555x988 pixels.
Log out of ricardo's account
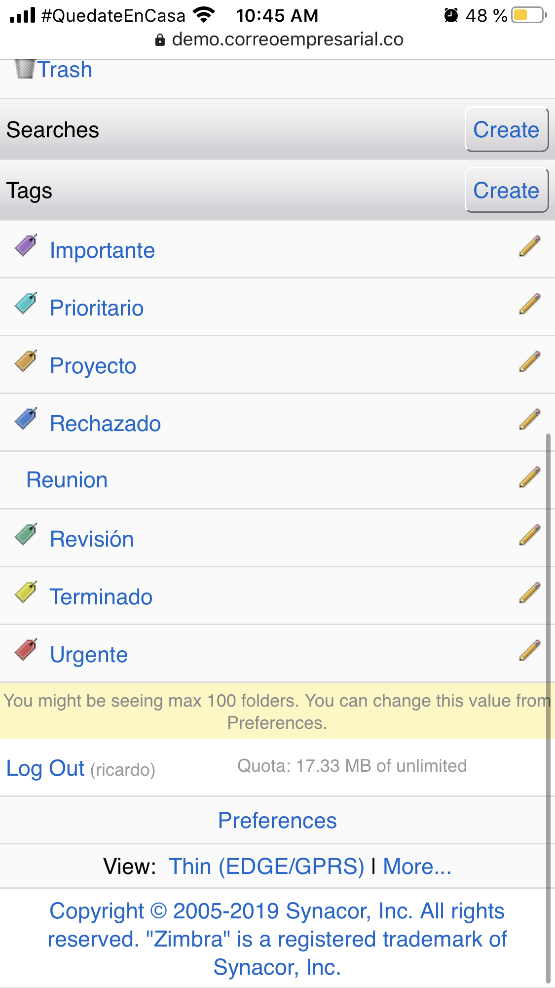point(45,768)
